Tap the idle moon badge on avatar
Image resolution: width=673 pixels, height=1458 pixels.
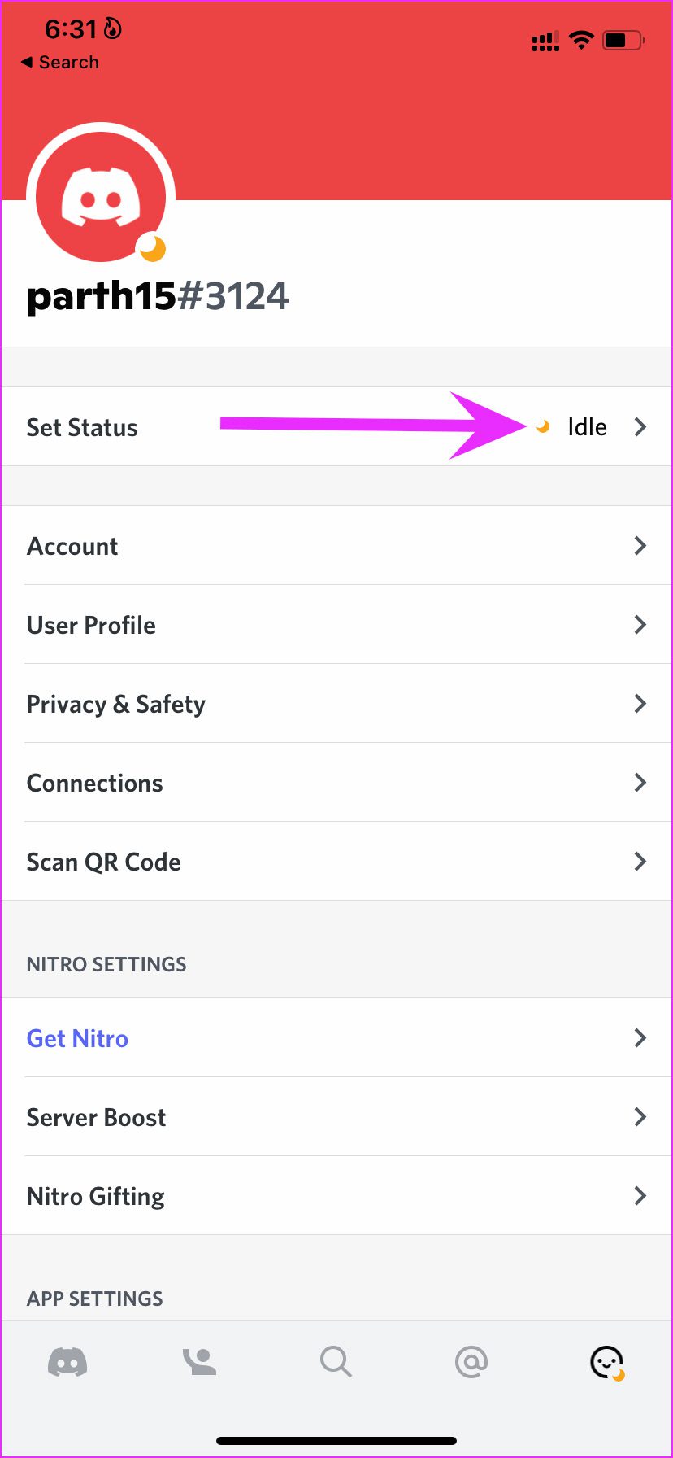coord(152,248)
